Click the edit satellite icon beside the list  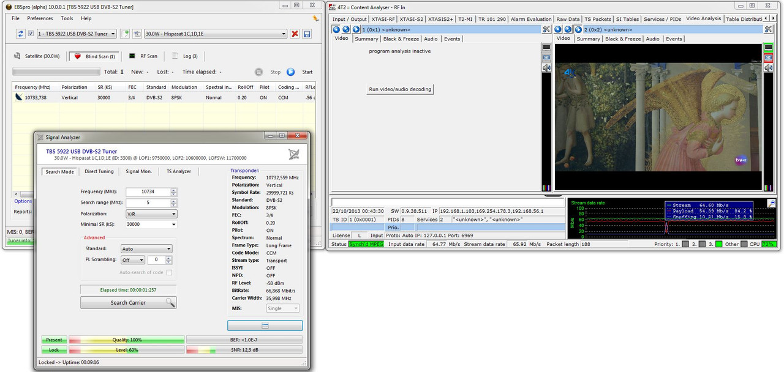[x=137, y=34]
